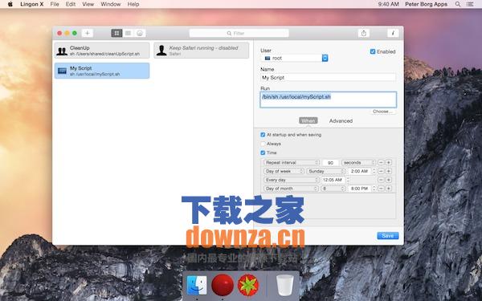This screenshot has width=482, height=301.
Task: Open the day number dropdown showing 6
Action: point(333,189)
